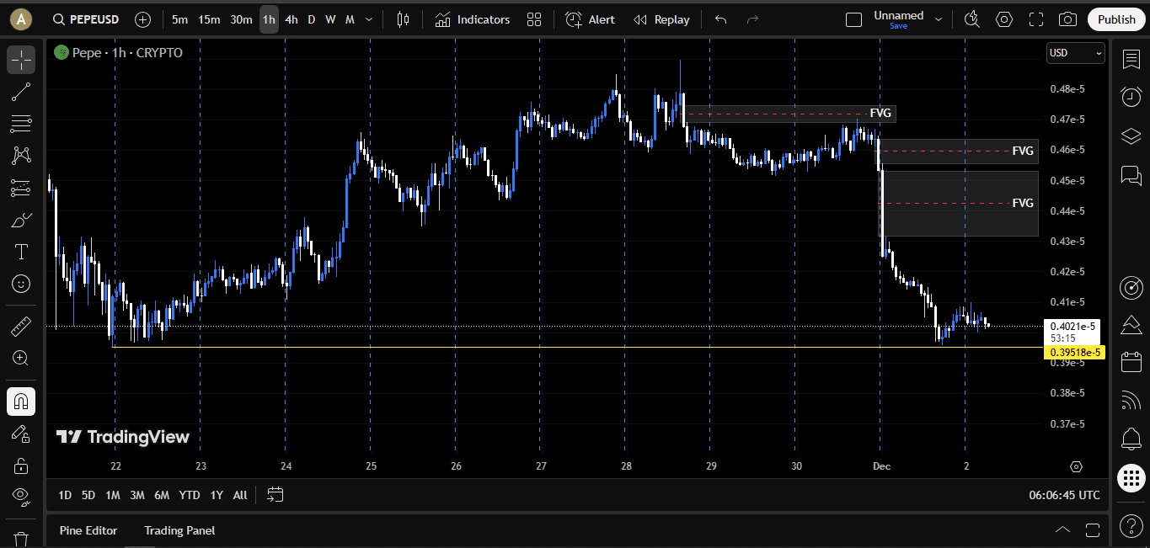Set the date range to YTD

(x=190, y=495)
